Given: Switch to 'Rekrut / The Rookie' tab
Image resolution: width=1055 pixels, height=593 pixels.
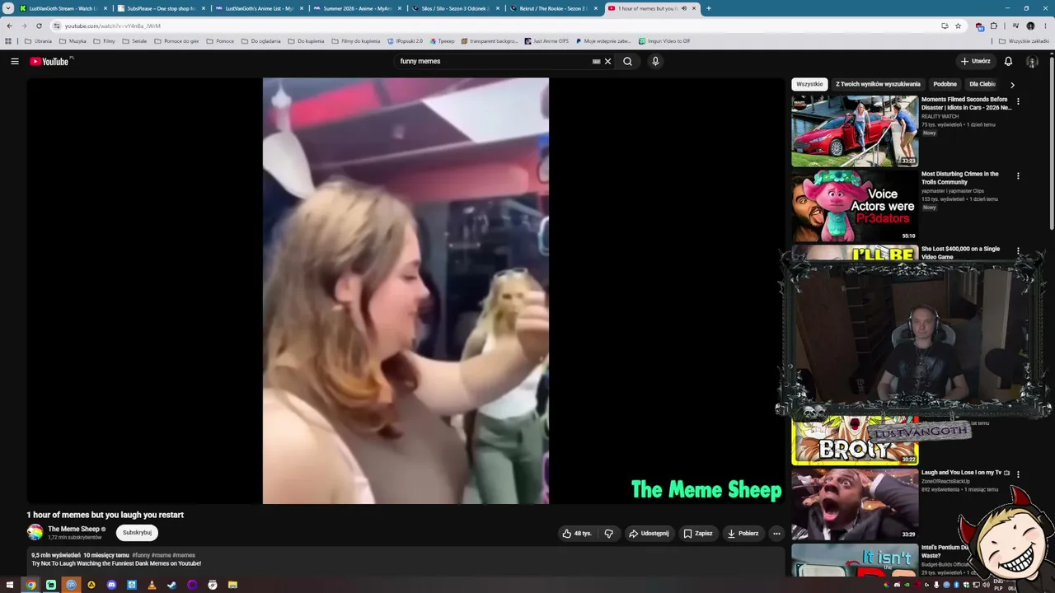Looking at the screenshot, I should coord(553,8).
